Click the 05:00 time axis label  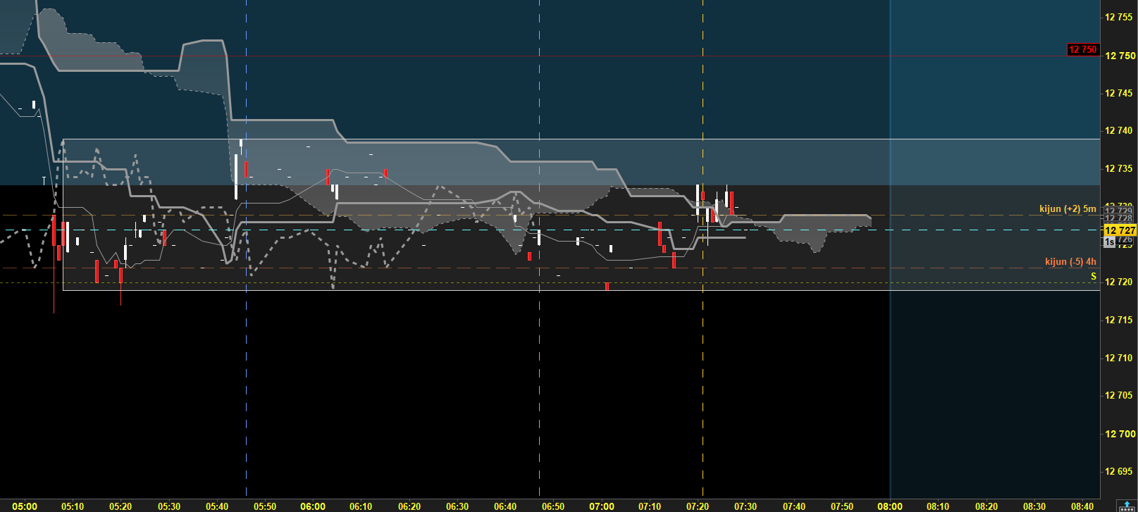pyautogui.click(x=25, y=506)
